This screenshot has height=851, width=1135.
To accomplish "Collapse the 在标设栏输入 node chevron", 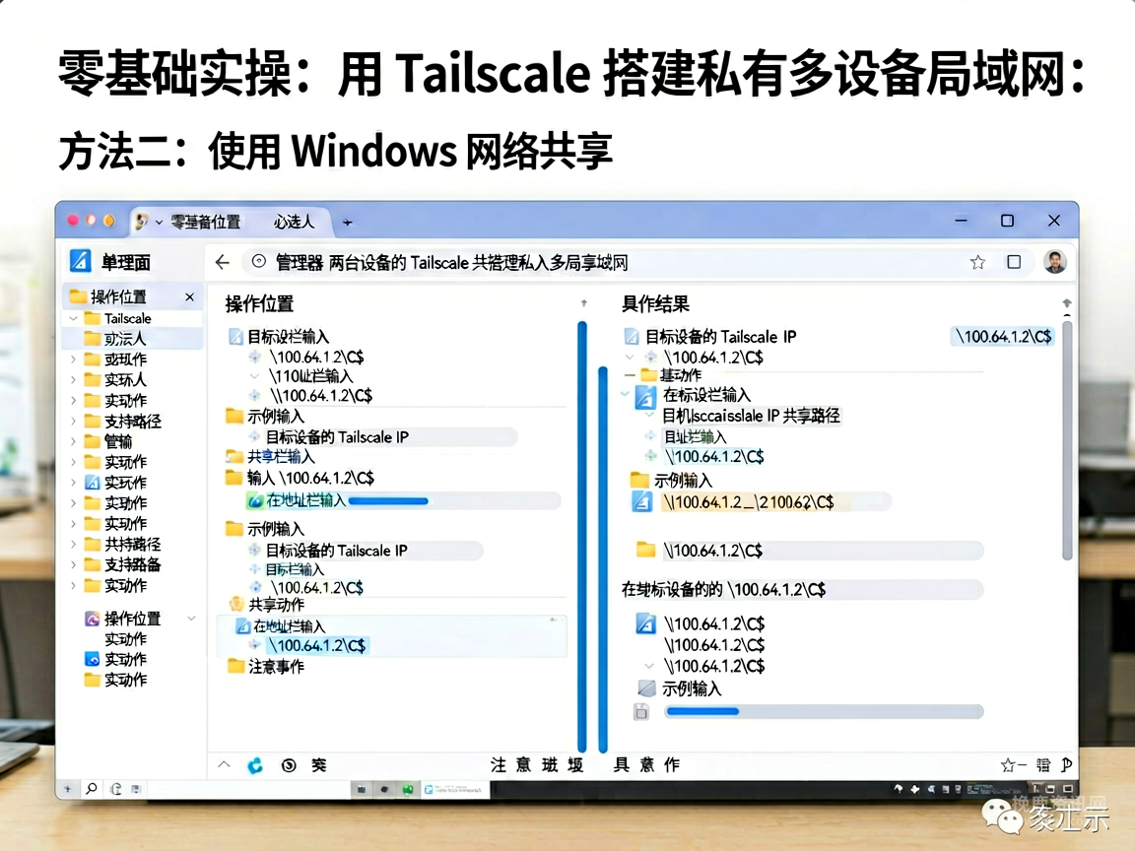I will pos(626,394).
